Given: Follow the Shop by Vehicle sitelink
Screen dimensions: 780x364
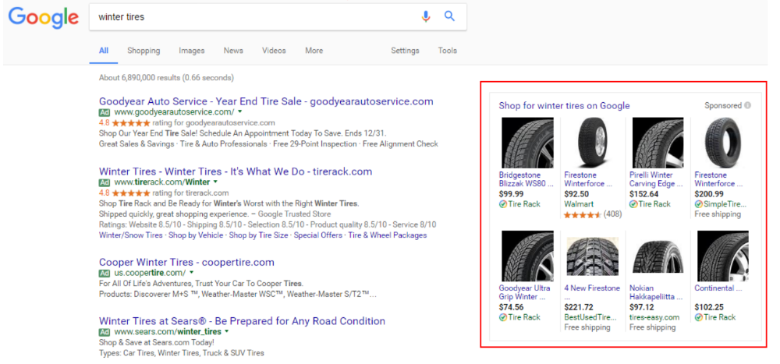Looking at the screenshot, I should tap(196, 235).
